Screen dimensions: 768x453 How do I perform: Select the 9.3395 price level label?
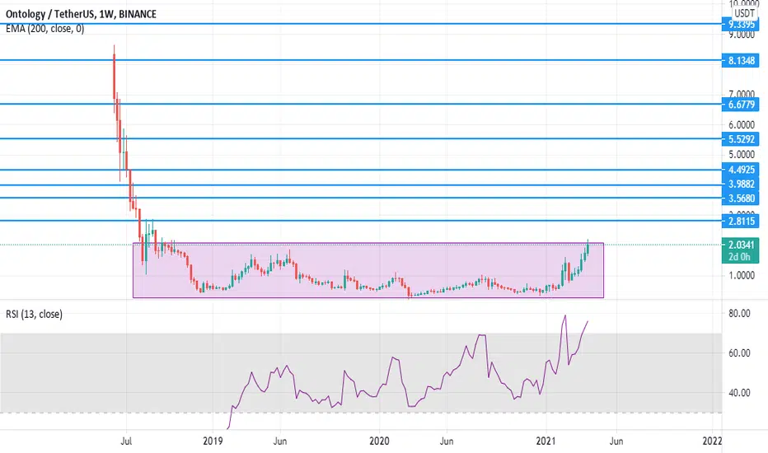click(741, 24)
